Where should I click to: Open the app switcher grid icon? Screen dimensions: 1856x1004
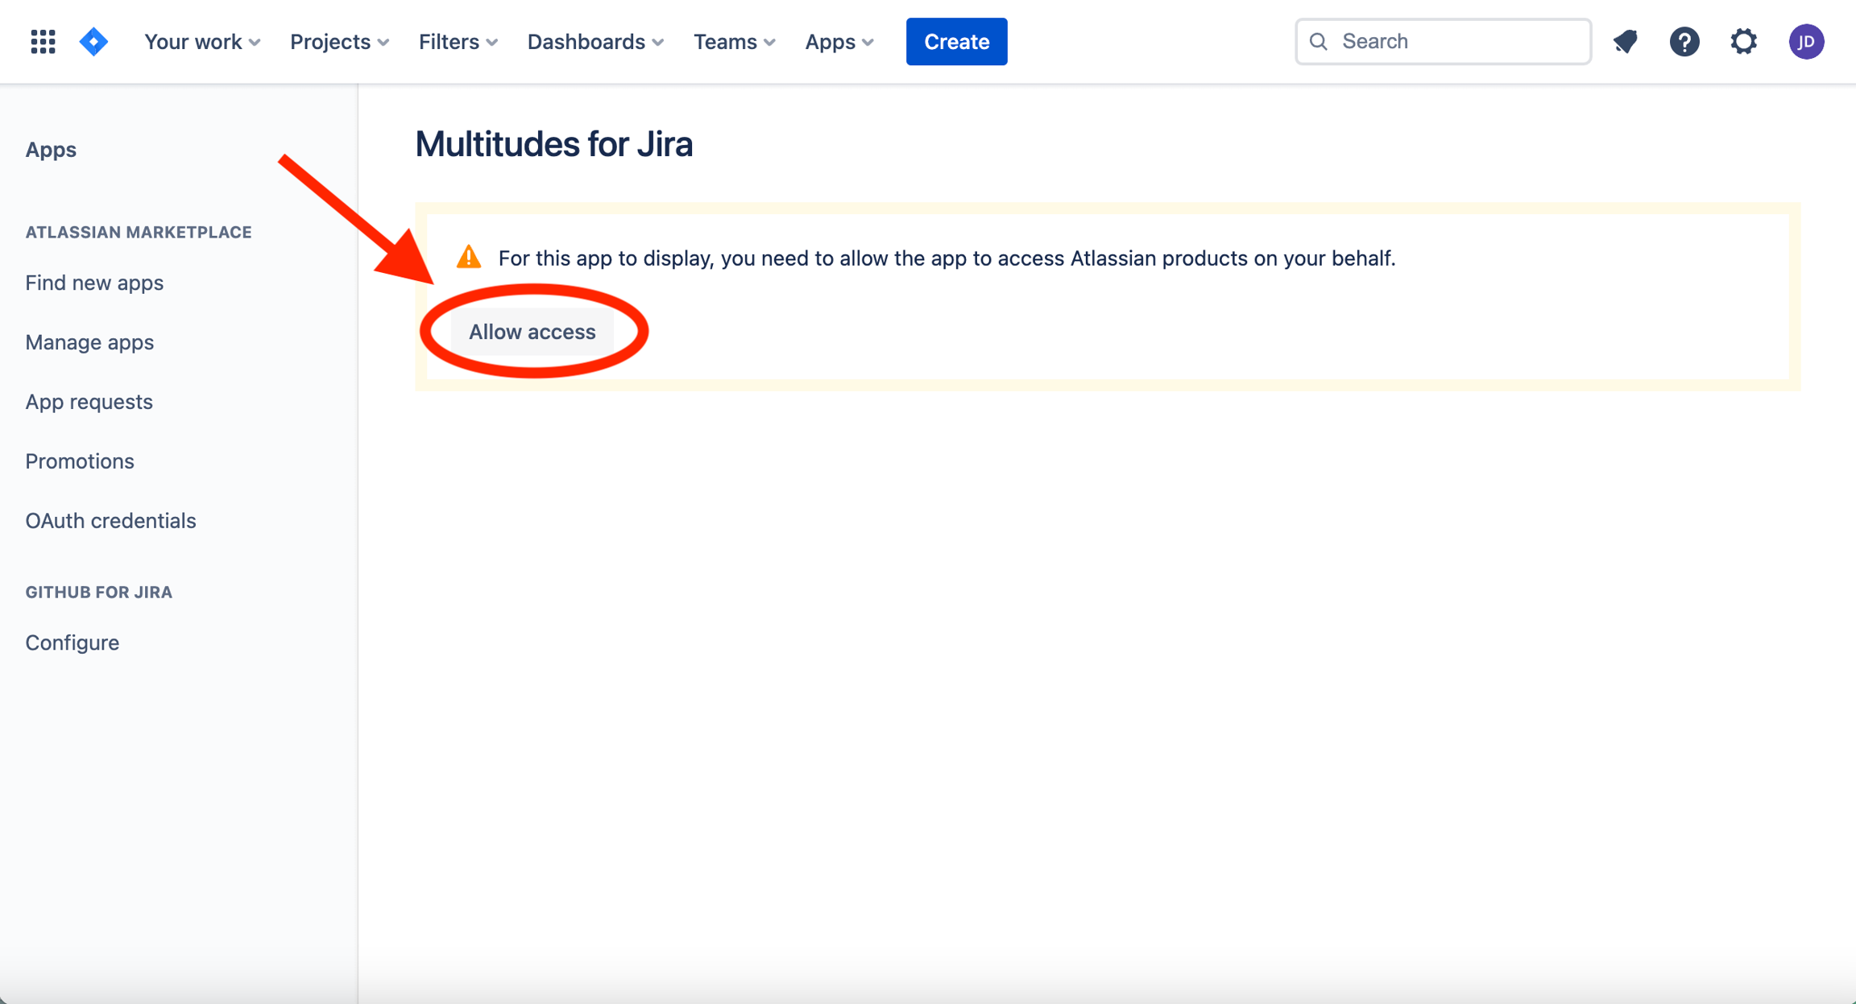[43, 41]
